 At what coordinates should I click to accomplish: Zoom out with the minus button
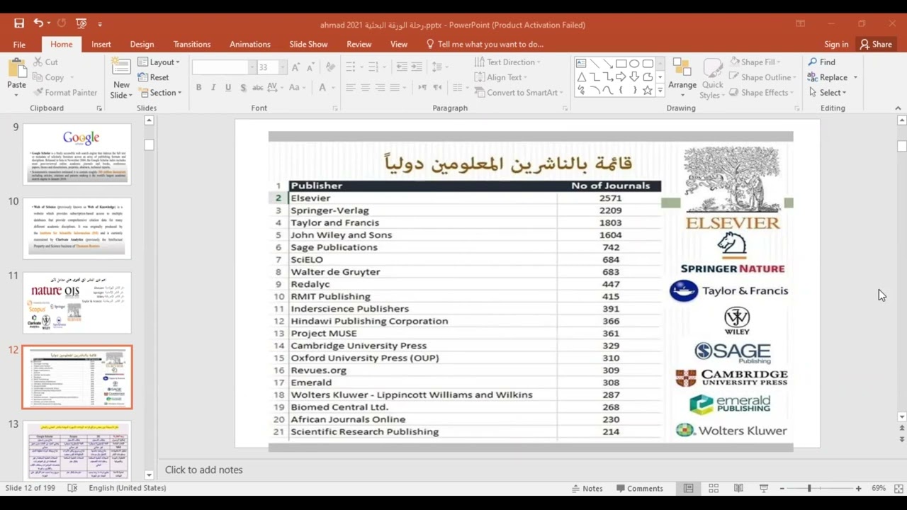(782, 488)
